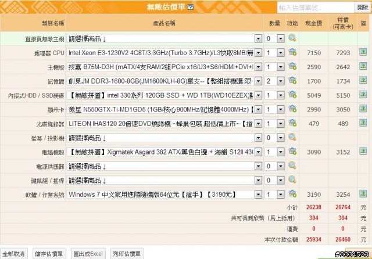Open the 顯示卡 product dropdown
This screenshot has height=259, width=372.
164,110
